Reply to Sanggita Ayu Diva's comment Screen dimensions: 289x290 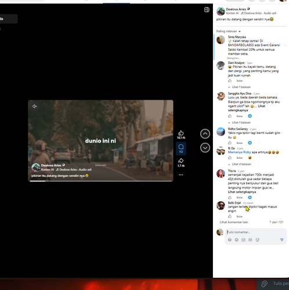(240, 116)
